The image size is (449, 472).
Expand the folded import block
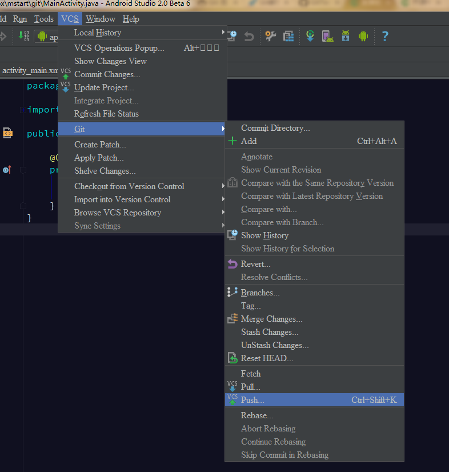pos(23,110)
